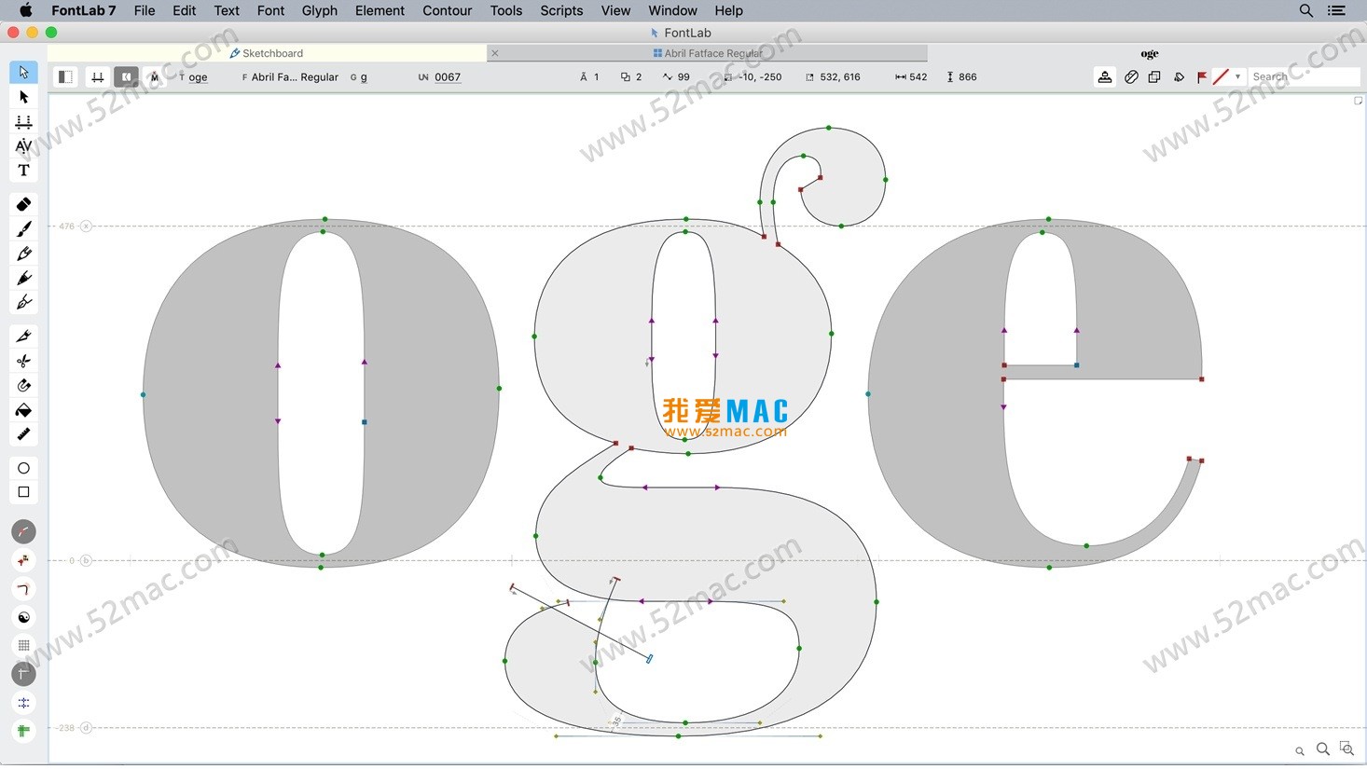Select the Eraser tool
The image size is (1367, 769).
[23, 204]
